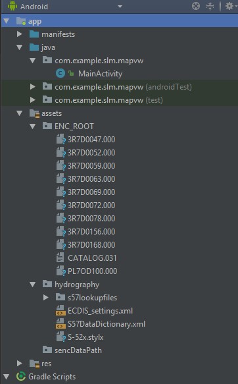Viewport: 238px width, 384px height.
Task: Select file 3R7D0052.000
Action: pyautogui.click(x=91, y=153)
